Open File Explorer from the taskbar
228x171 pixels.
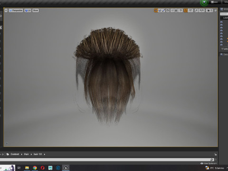27,168
